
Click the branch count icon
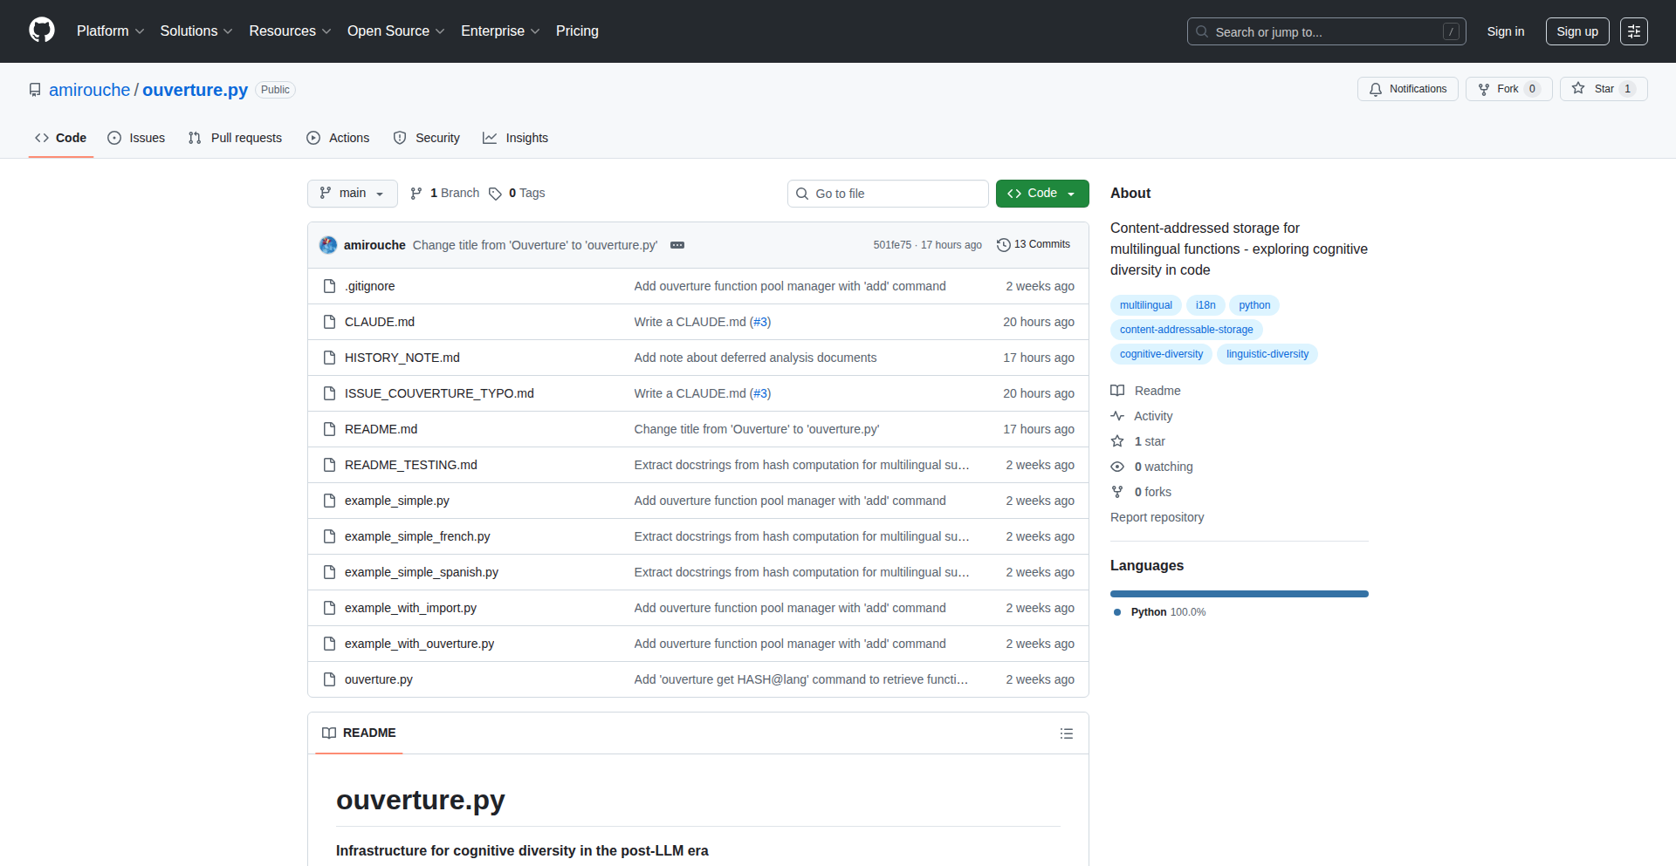click(x=416, y=194)
